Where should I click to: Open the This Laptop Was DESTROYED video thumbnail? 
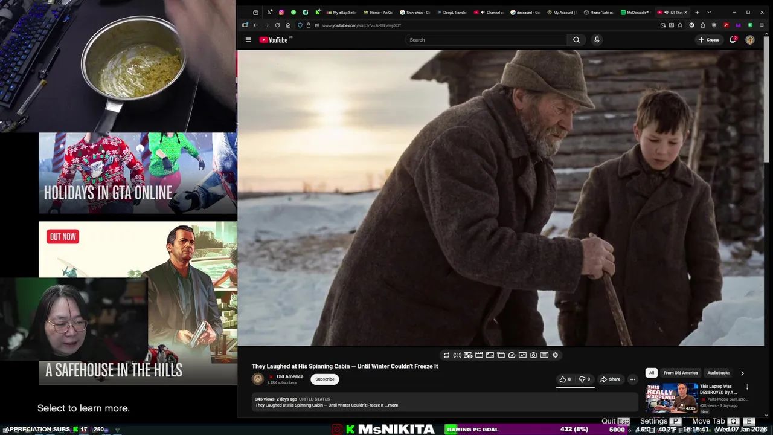(671, 398)
